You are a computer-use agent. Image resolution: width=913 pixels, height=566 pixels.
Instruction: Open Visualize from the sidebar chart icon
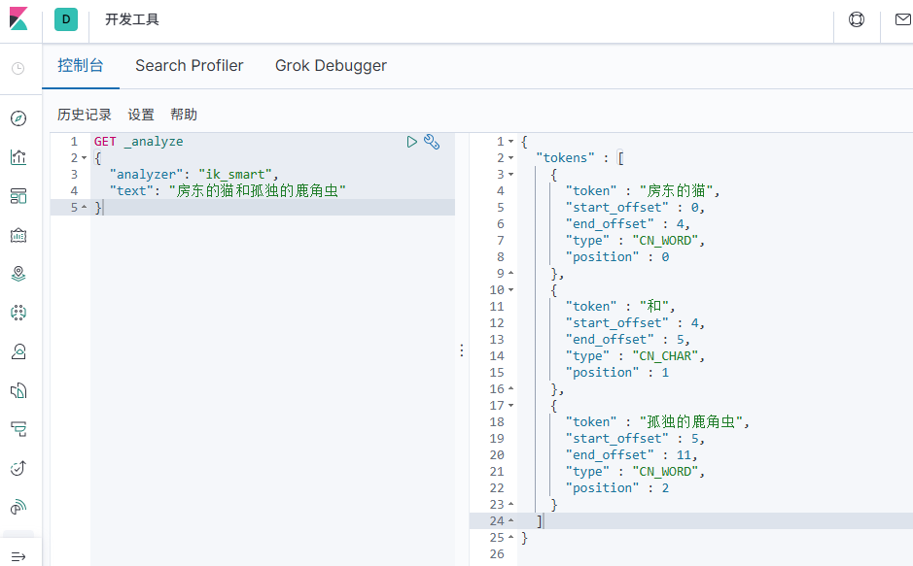click(18, 157)
